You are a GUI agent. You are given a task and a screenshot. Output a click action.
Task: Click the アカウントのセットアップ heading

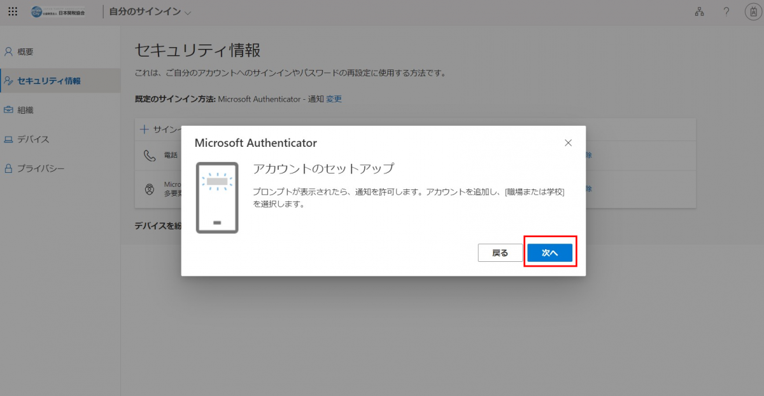323,168
